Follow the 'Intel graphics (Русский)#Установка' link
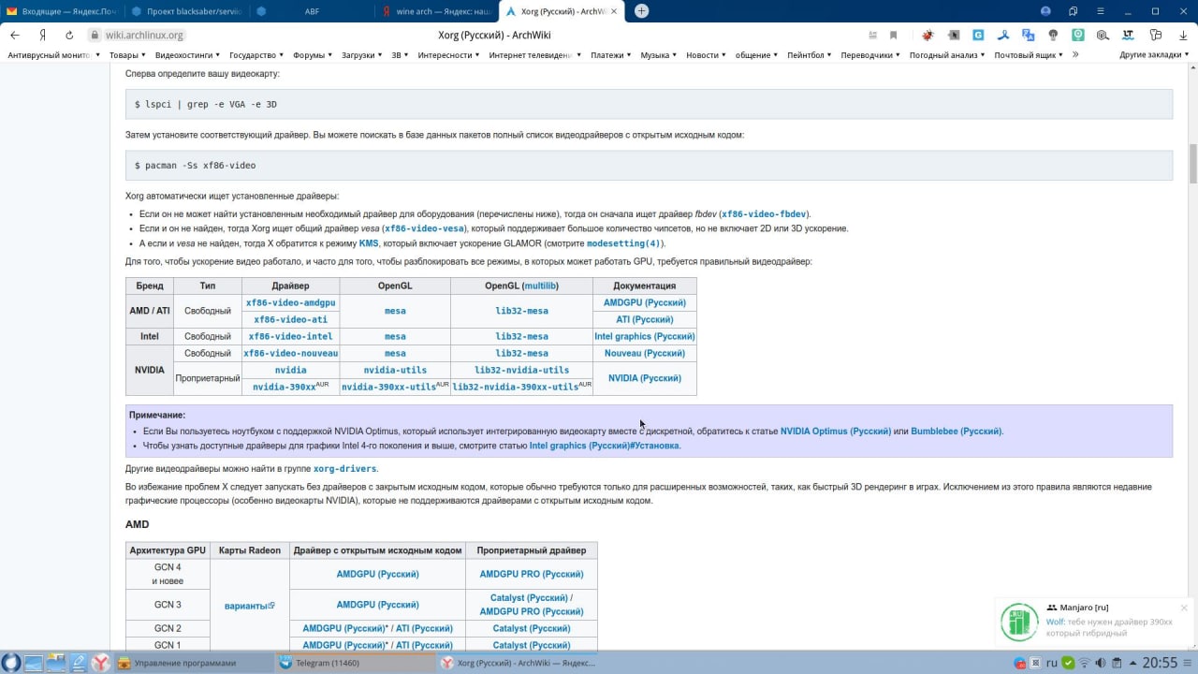Viewport: 1198px width, 674px height. pos(605,446)
